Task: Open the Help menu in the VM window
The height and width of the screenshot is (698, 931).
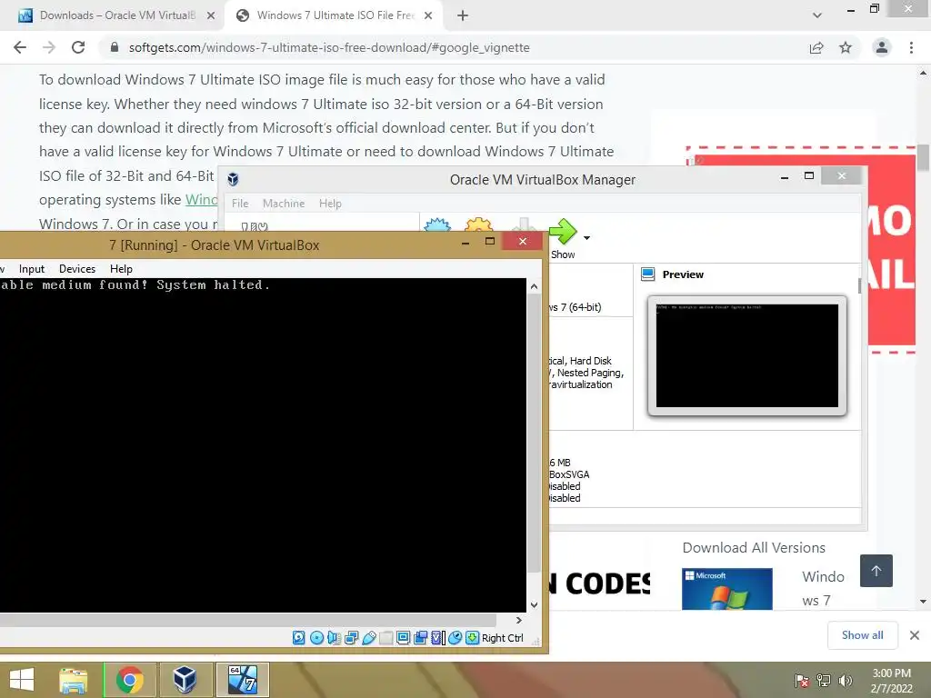Action: pos(121,269)
